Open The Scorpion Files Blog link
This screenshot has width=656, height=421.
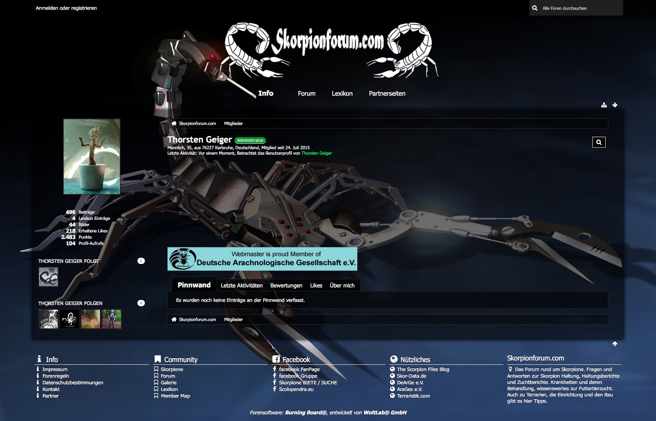423,369
